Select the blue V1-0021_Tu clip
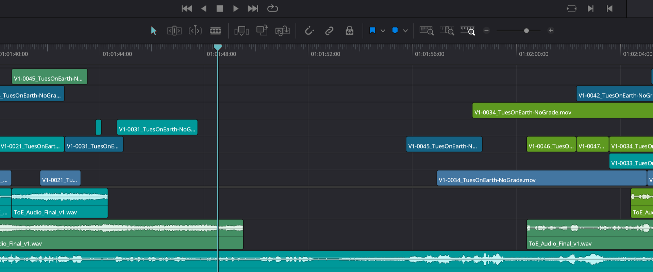653x272 pixels. (60, 178)
